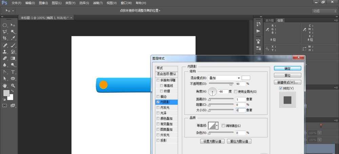Pick the Eyedropper tool in toolbar
Image resolution: width=339 pixels, height=154 pixels.
coord(13,38)
